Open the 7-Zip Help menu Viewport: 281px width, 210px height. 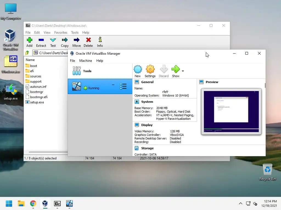86,33
